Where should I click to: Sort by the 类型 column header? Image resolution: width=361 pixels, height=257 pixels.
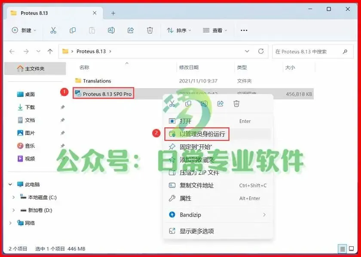point(242,67)
